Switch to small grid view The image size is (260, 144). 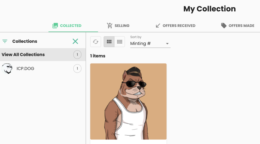tap(120, 42)
